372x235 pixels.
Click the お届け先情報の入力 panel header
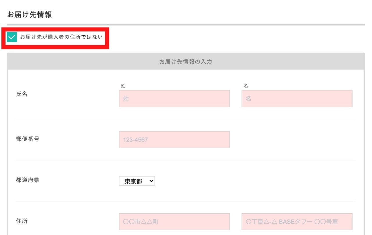point(186,61)
